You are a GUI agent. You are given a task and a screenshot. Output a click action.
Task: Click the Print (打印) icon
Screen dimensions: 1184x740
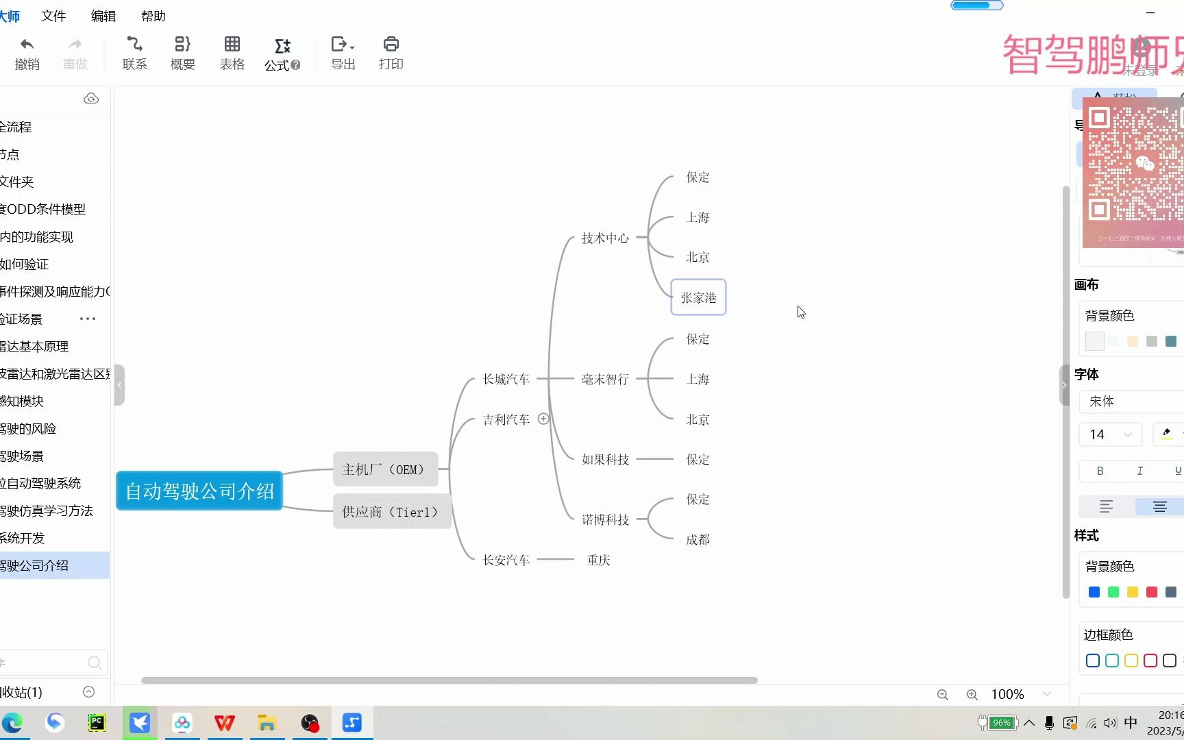tap(391, 53)
